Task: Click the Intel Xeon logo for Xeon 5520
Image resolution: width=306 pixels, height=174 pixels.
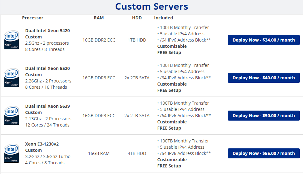Action: (x=11, y=78)
